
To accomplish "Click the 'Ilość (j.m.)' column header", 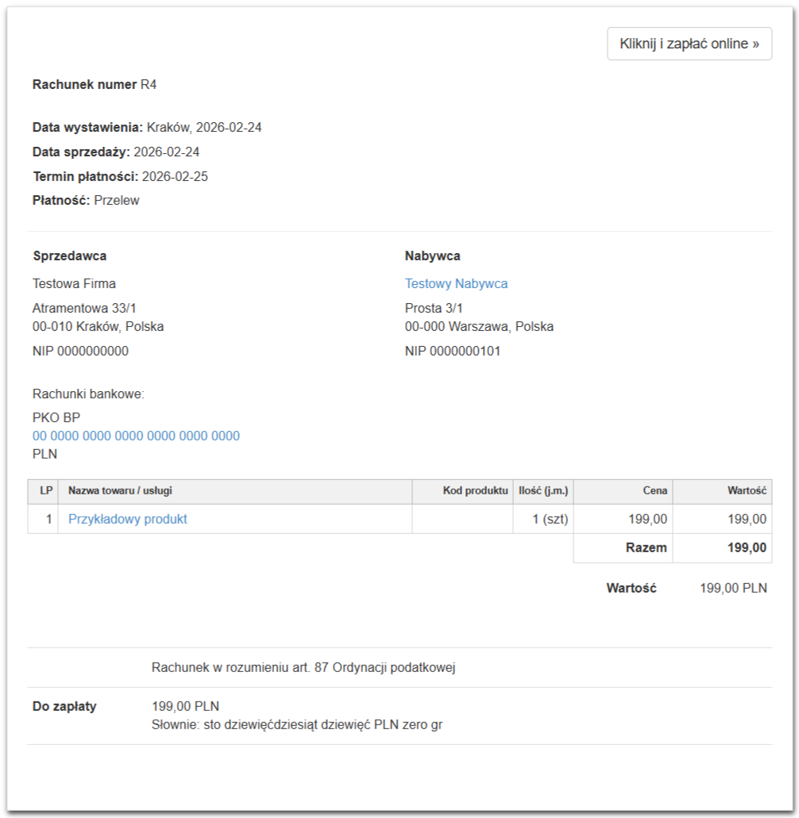I will point(543,491).
